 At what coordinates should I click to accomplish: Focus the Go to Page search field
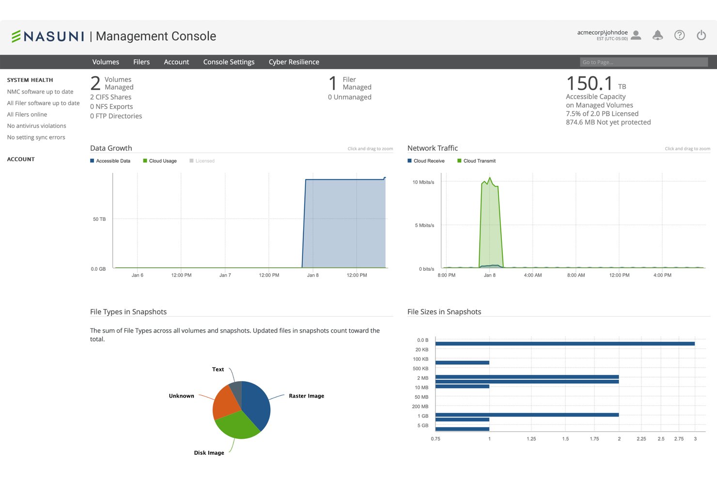(x=644, y=62)
